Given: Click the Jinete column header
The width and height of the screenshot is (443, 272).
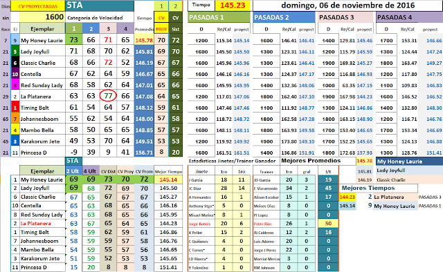Looking at the screenshot, I should pyautogui.click(x=201, y=171).
